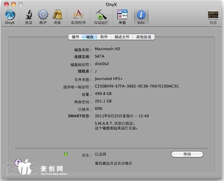Open the 清除 broom tool

[57, 15]
